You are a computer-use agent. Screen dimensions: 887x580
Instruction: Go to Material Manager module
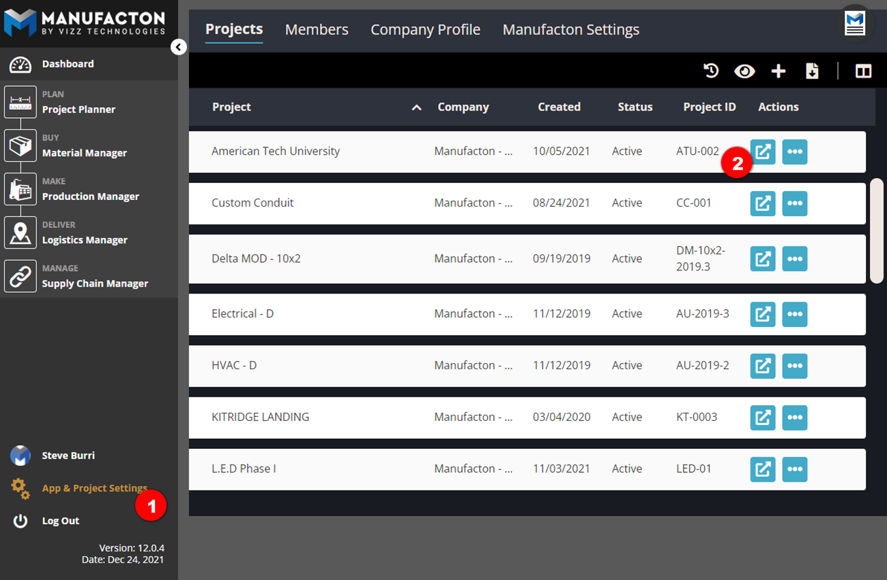pyautogui.click(x=84, y=153)
